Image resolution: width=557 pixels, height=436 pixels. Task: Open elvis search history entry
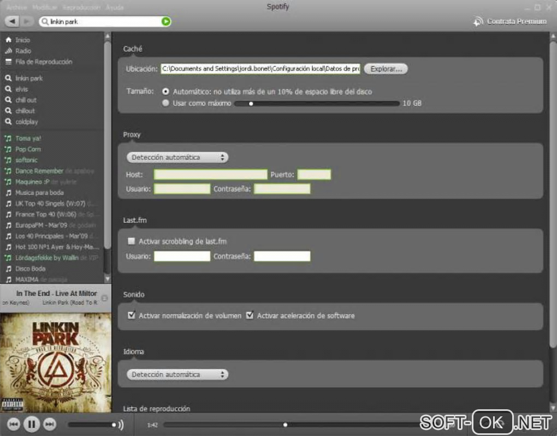click(x=16, y=89)
